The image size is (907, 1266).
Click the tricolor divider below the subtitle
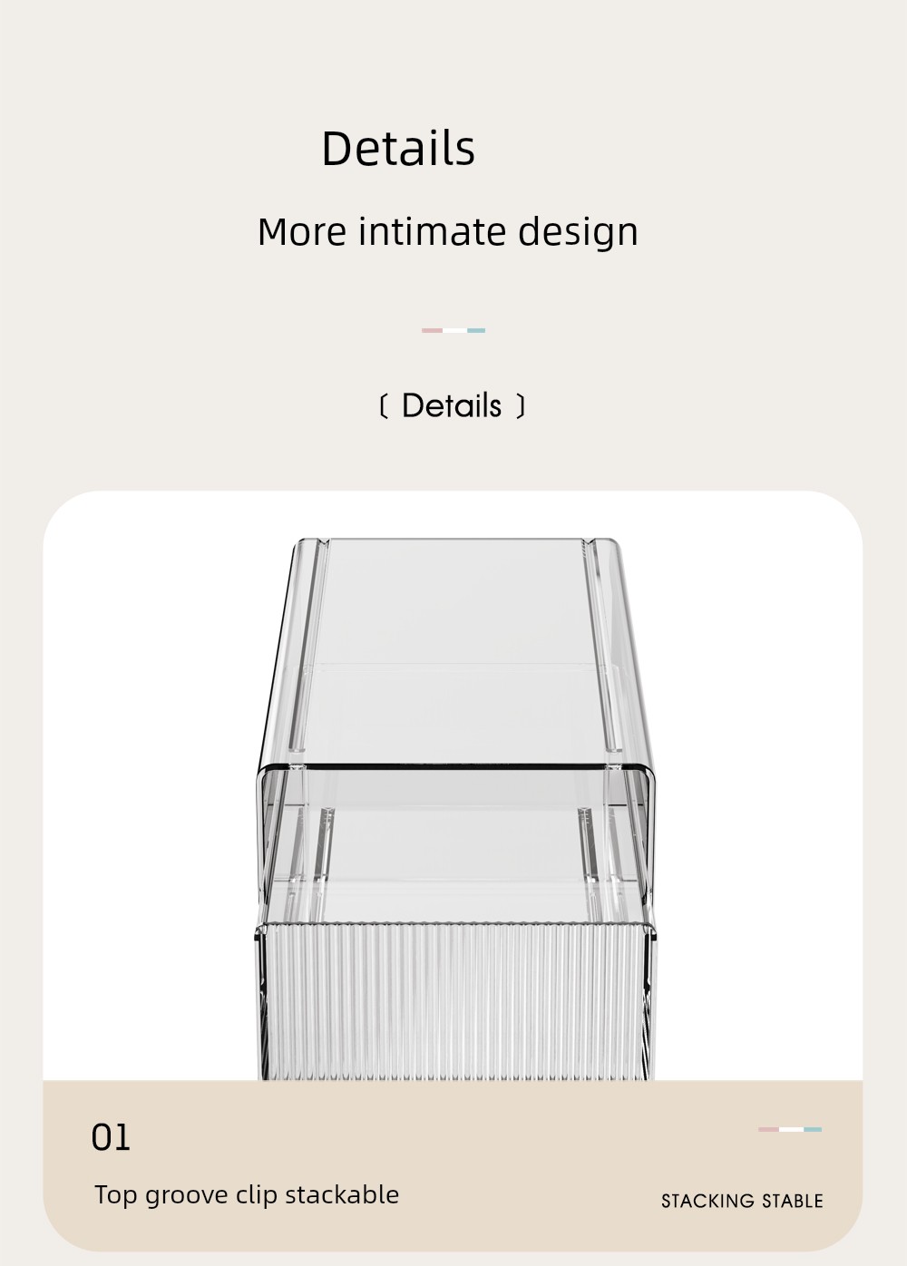click(453, 330)
